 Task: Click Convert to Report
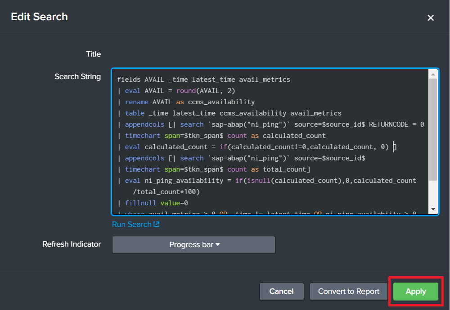point(349,291)
